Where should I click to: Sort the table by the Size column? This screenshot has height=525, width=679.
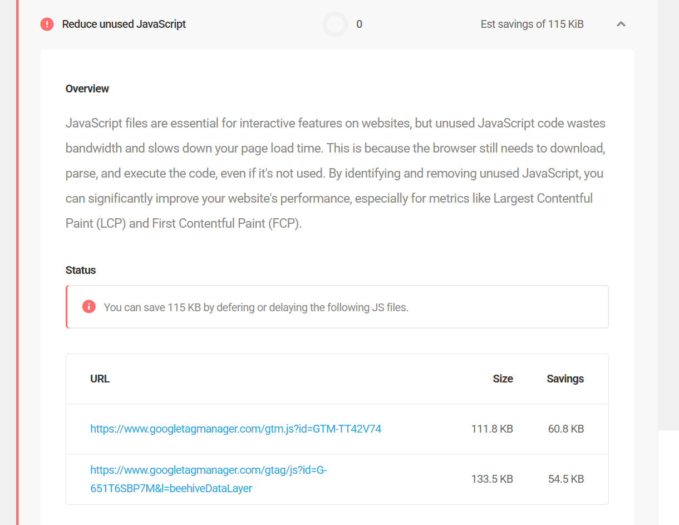(x=503, y=379)
